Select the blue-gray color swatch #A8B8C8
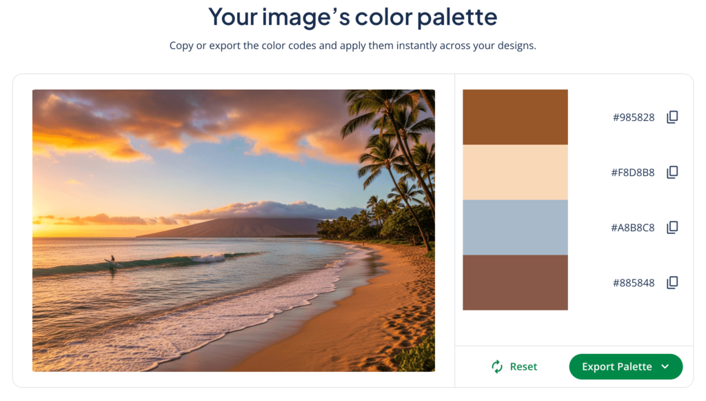 tap(515, 227)
